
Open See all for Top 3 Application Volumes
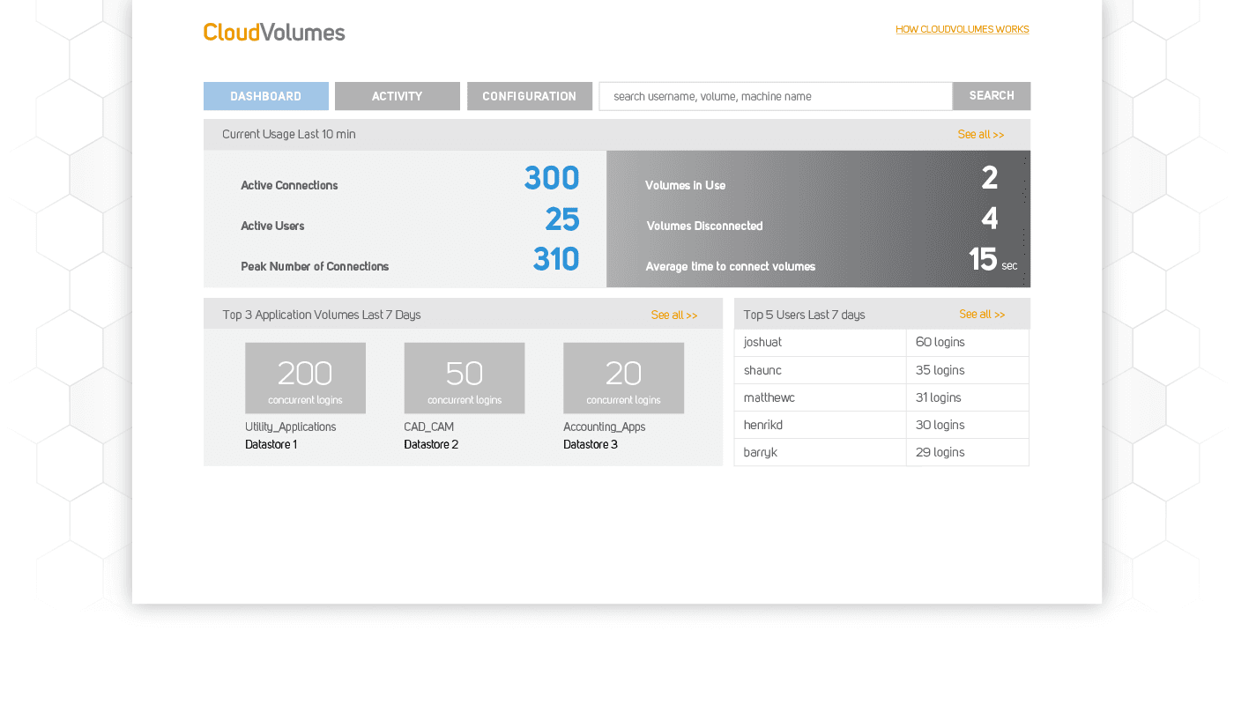click(x=673, y=315)
